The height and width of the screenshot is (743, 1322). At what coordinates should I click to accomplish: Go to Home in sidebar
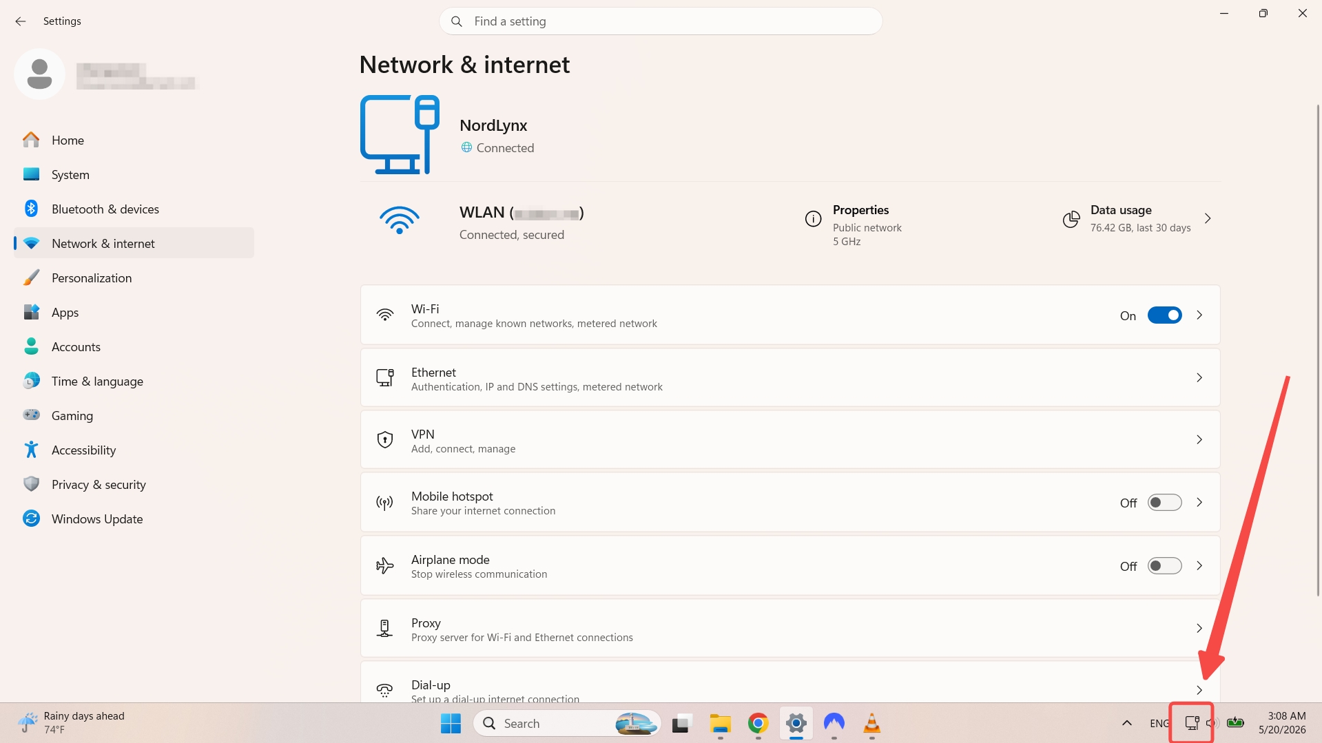[134, 140]
